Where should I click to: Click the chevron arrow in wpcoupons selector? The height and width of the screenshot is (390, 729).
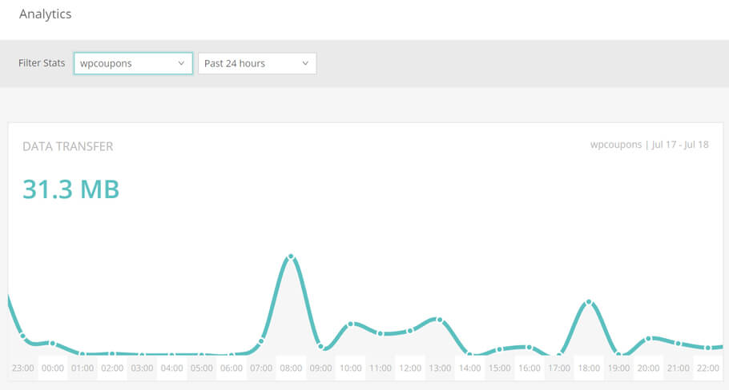pyautogui.click(x=181, y=63)
